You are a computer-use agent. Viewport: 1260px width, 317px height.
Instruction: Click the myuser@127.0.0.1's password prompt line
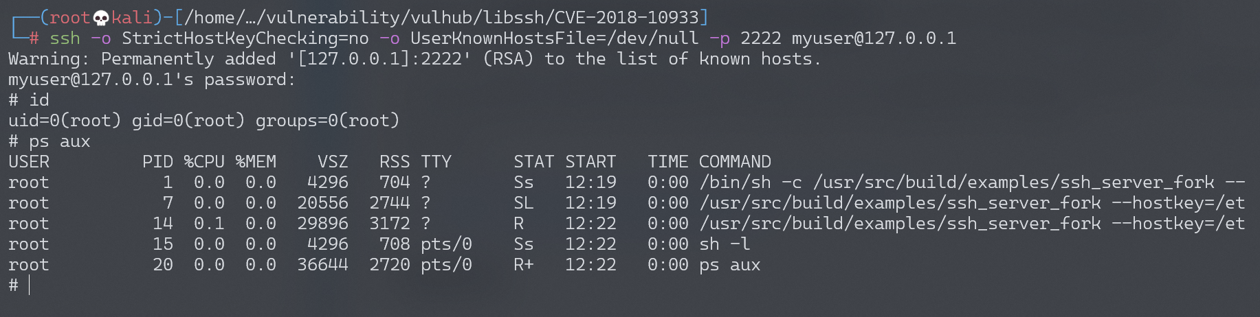point(152,80)
